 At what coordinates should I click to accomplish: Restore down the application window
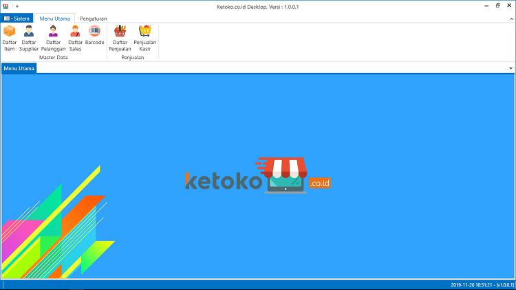click(x=496, y=6)
